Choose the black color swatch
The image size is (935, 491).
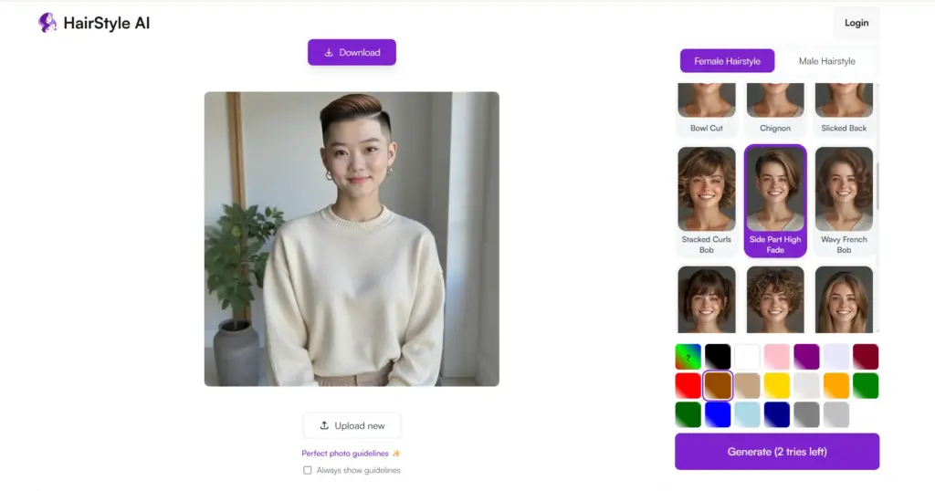click(718, 357)
